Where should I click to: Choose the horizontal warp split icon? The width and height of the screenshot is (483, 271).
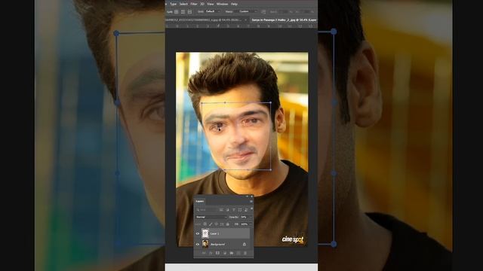coord(189,12)
